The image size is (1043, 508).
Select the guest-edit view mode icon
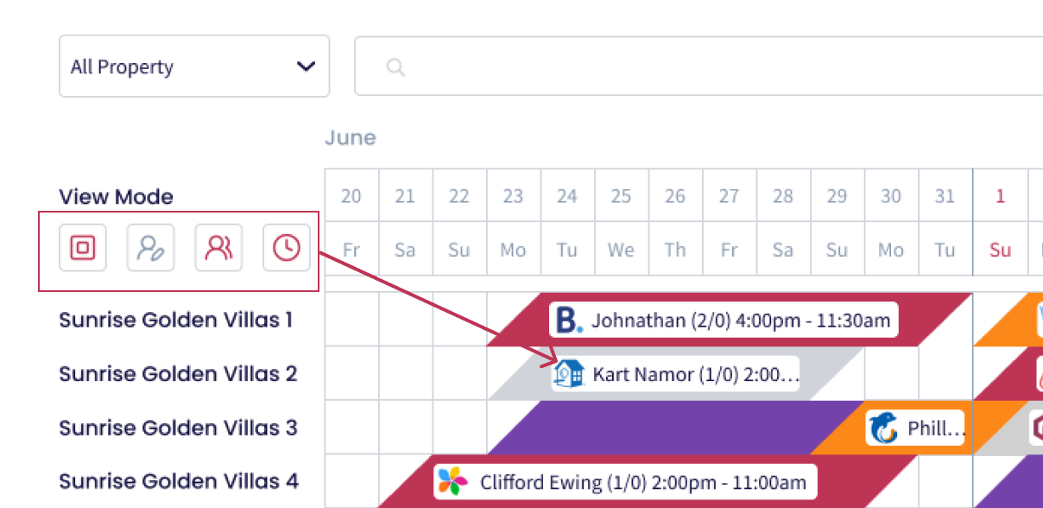click(x=151, y=249)
